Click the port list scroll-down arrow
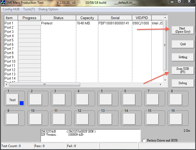Screen dimensions: 196x150 pyautogui.click(x=165, y=80)
